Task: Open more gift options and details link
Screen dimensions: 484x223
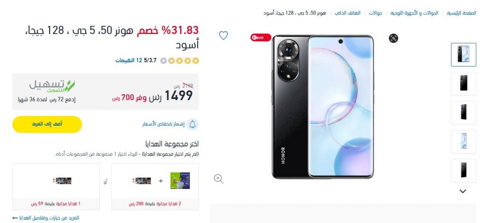Action: click(46, 218)
